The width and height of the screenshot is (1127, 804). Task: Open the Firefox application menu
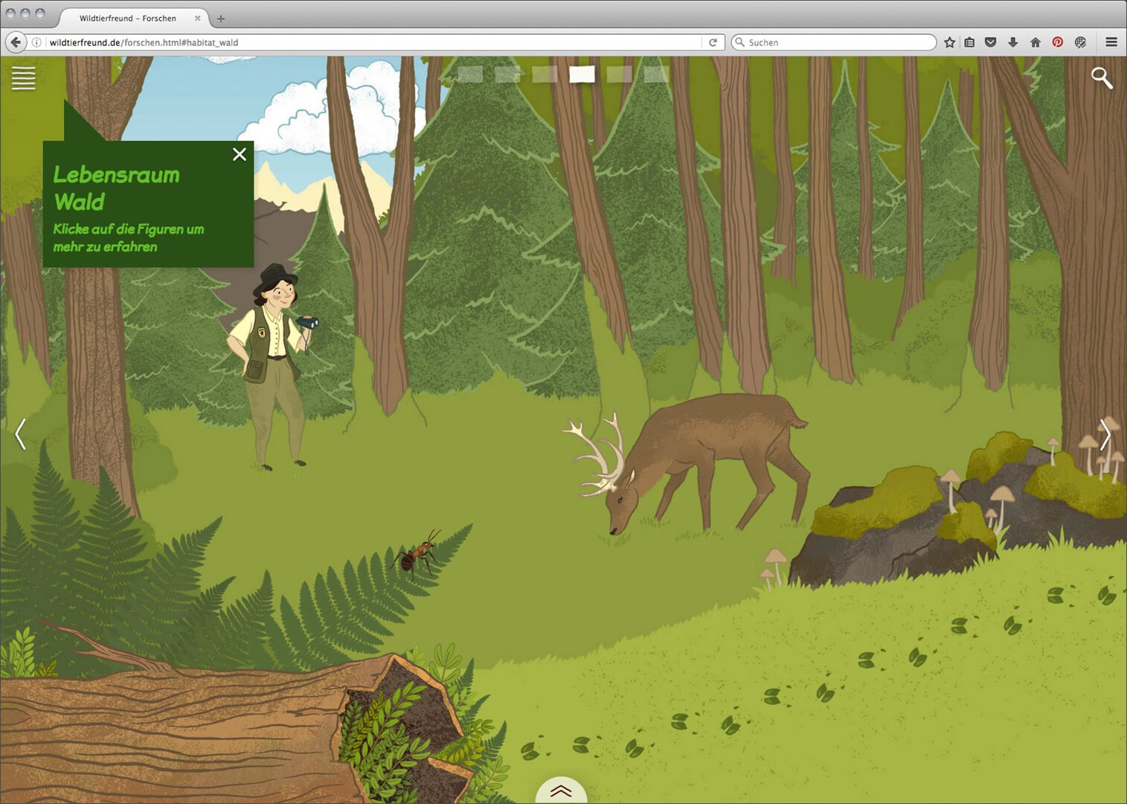point(1111,42)
